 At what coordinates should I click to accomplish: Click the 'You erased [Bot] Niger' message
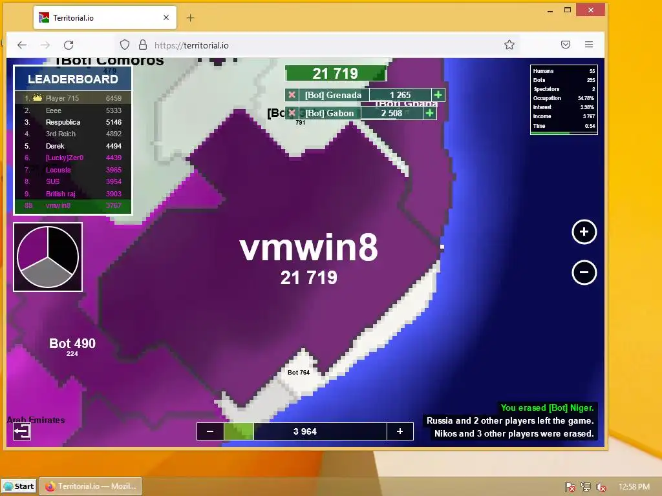click(x=547, y=408)
